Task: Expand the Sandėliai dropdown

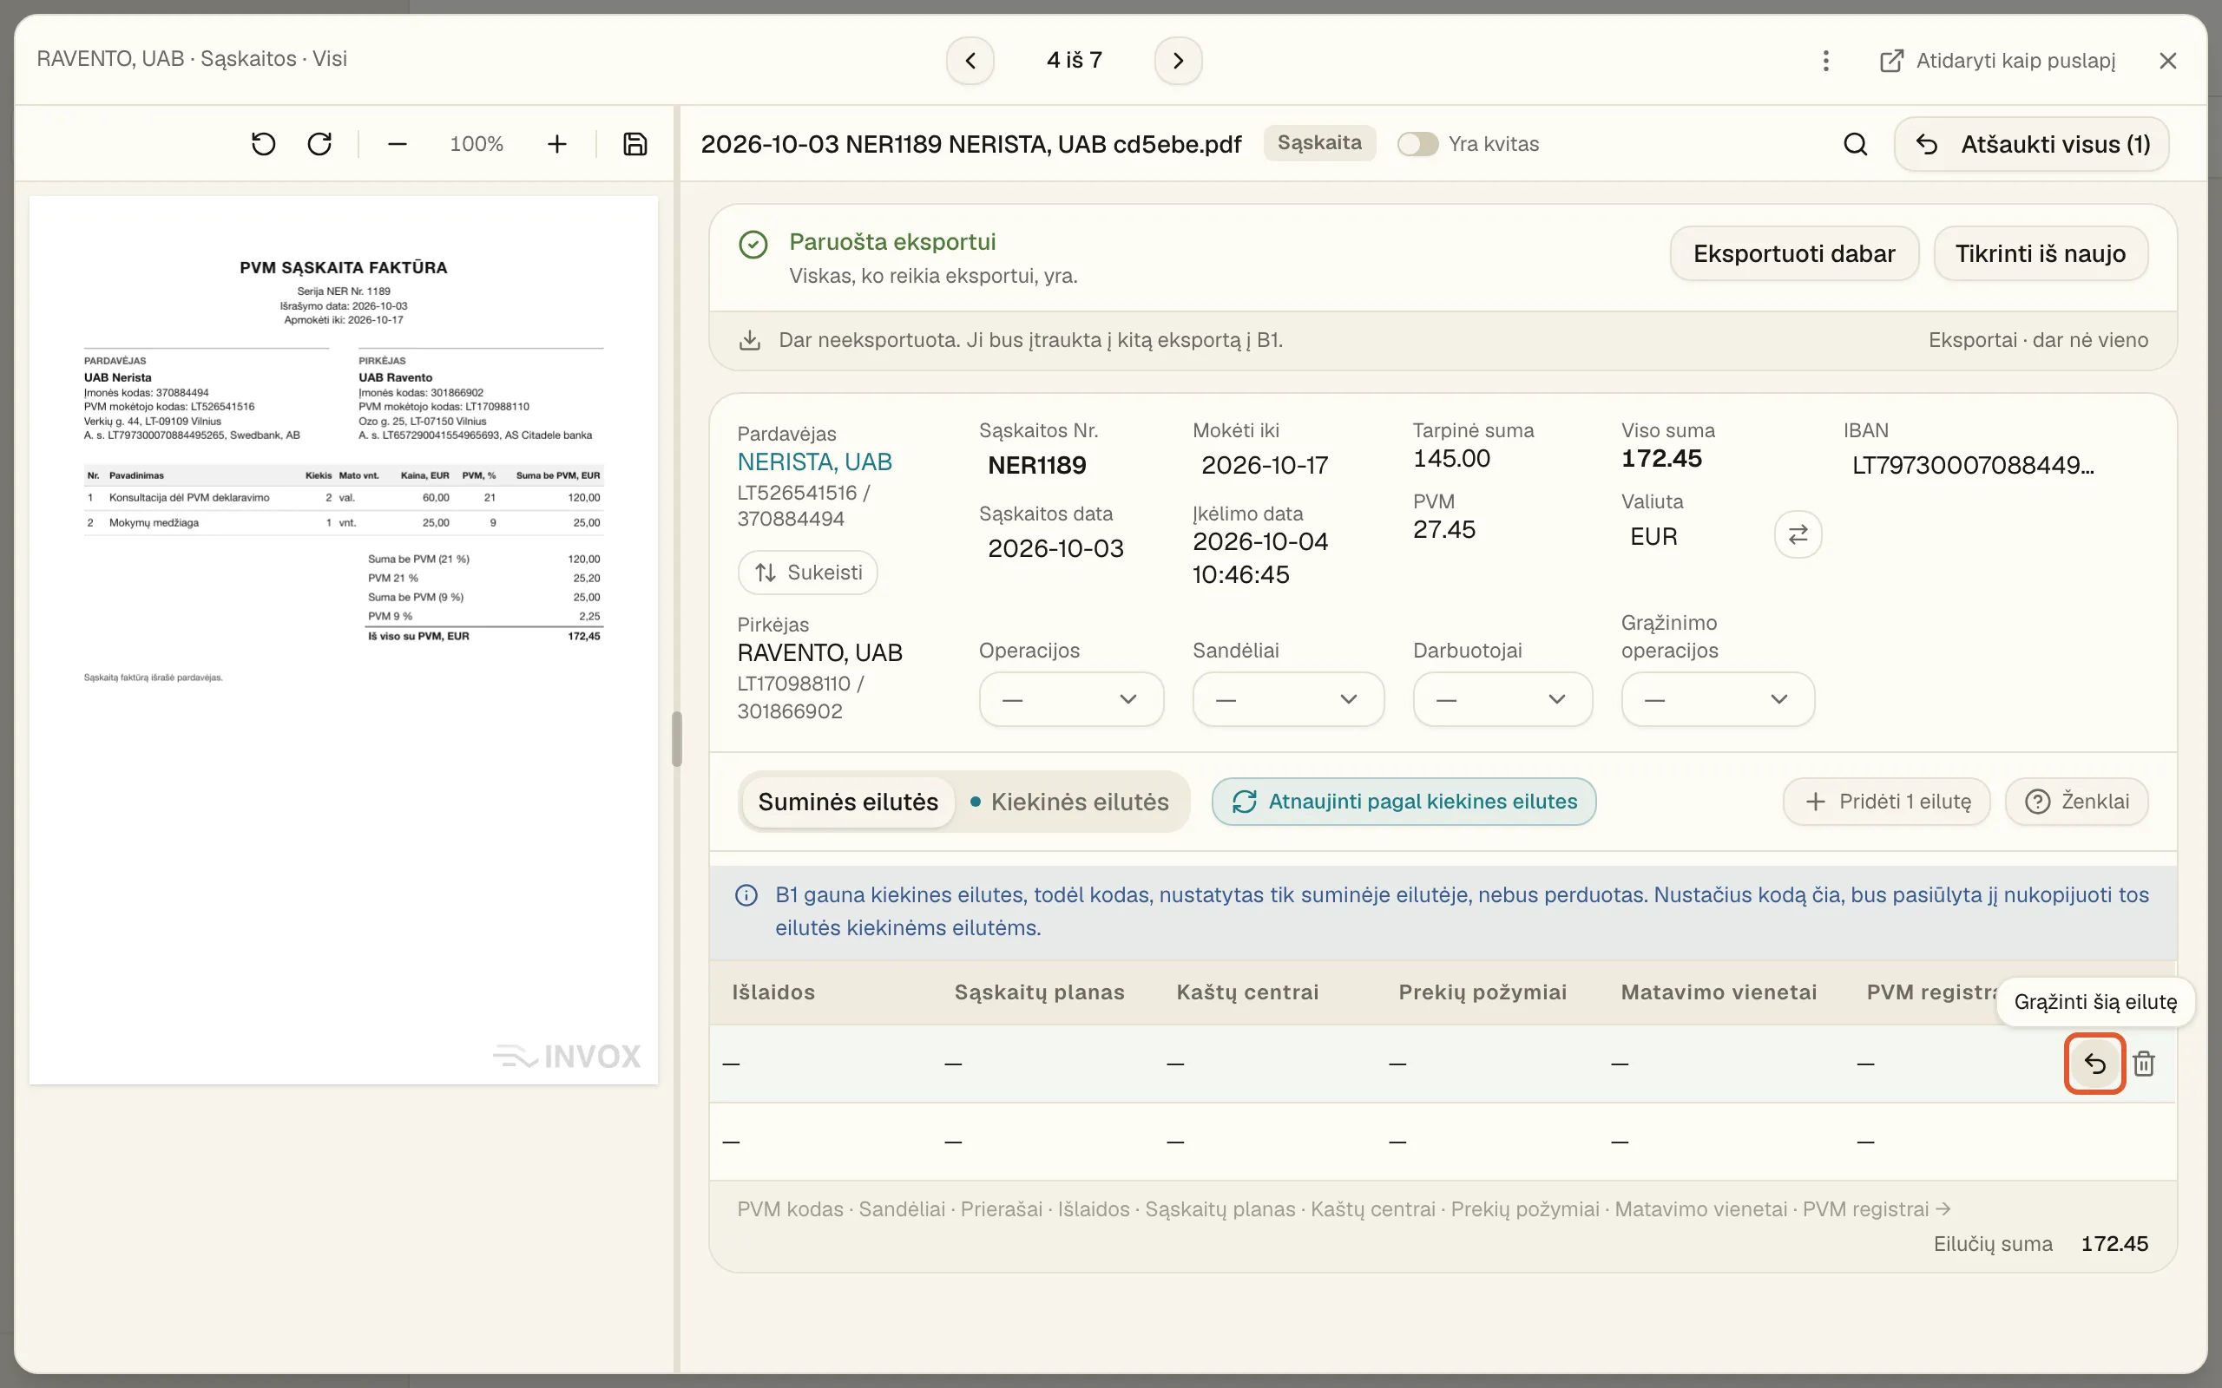Action: pyautogui.click(x=1287, y=699)
